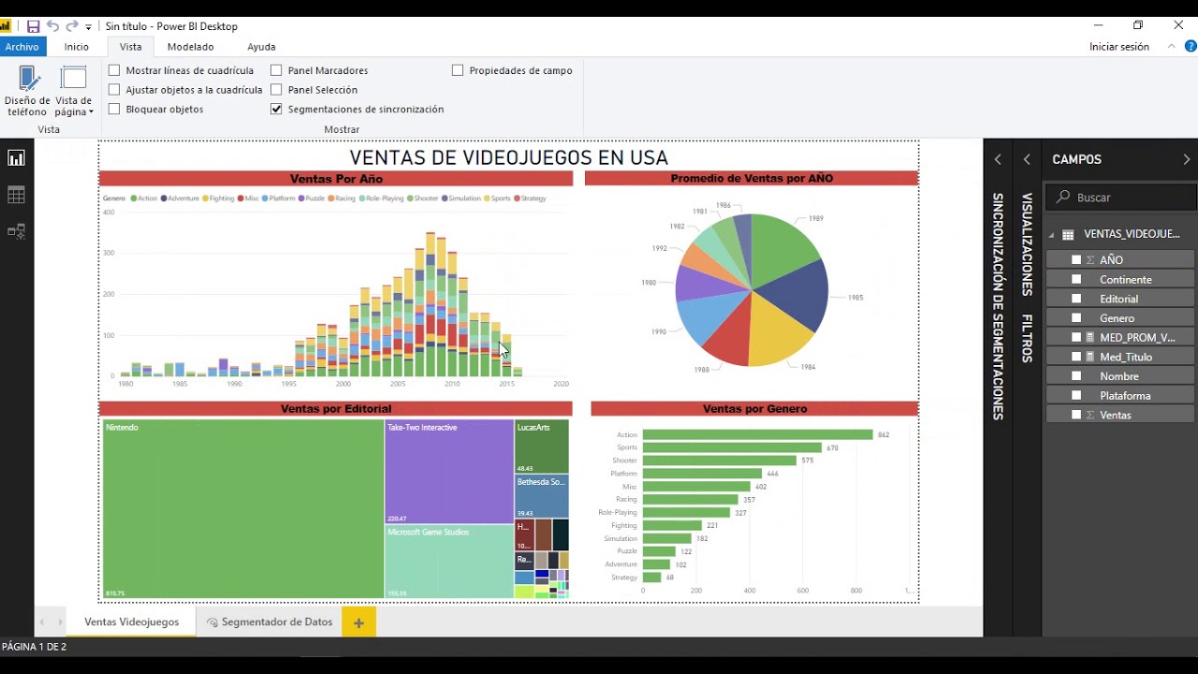Image resolution: width=1198 pixels, height=674 pixels.
Task: Add a new page with plus button
Action: 358,623
